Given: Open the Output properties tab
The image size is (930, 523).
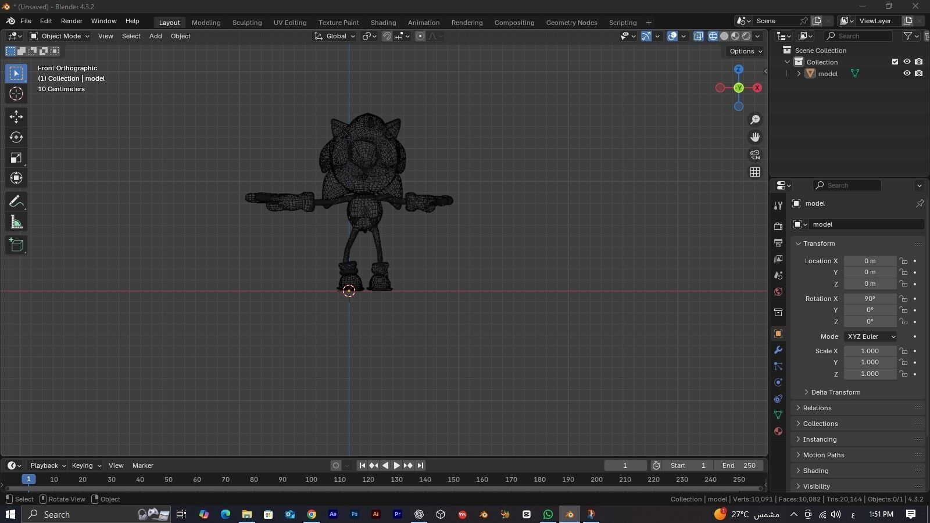Looking at the screenshot, I should (778, 242).
